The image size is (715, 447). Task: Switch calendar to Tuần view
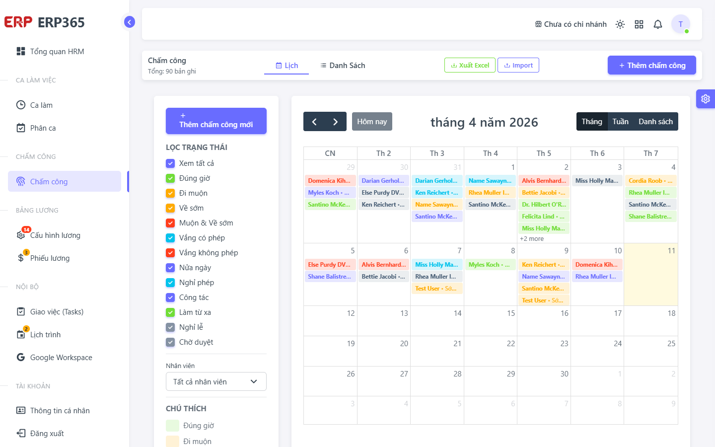pyautogui.click(x=620, y=122)
